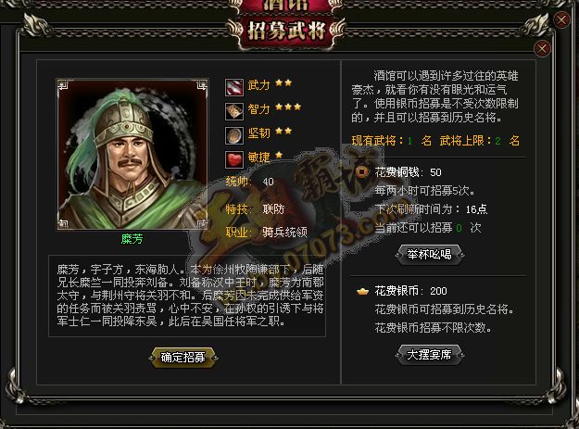This screenshot has width=579, height=429.
Task: Click the 智力 scroll icon
Action: (x=234, y=111)
